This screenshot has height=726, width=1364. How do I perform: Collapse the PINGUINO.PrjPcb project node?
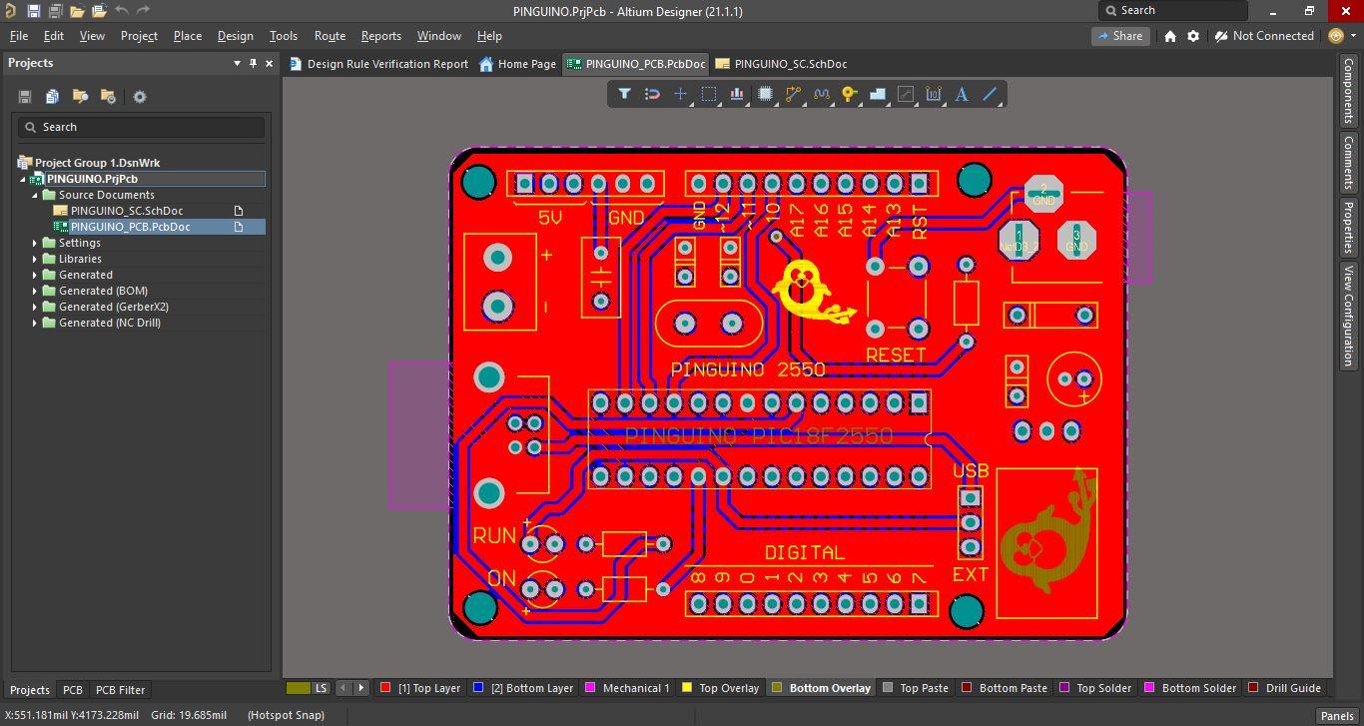coord(23,179)
